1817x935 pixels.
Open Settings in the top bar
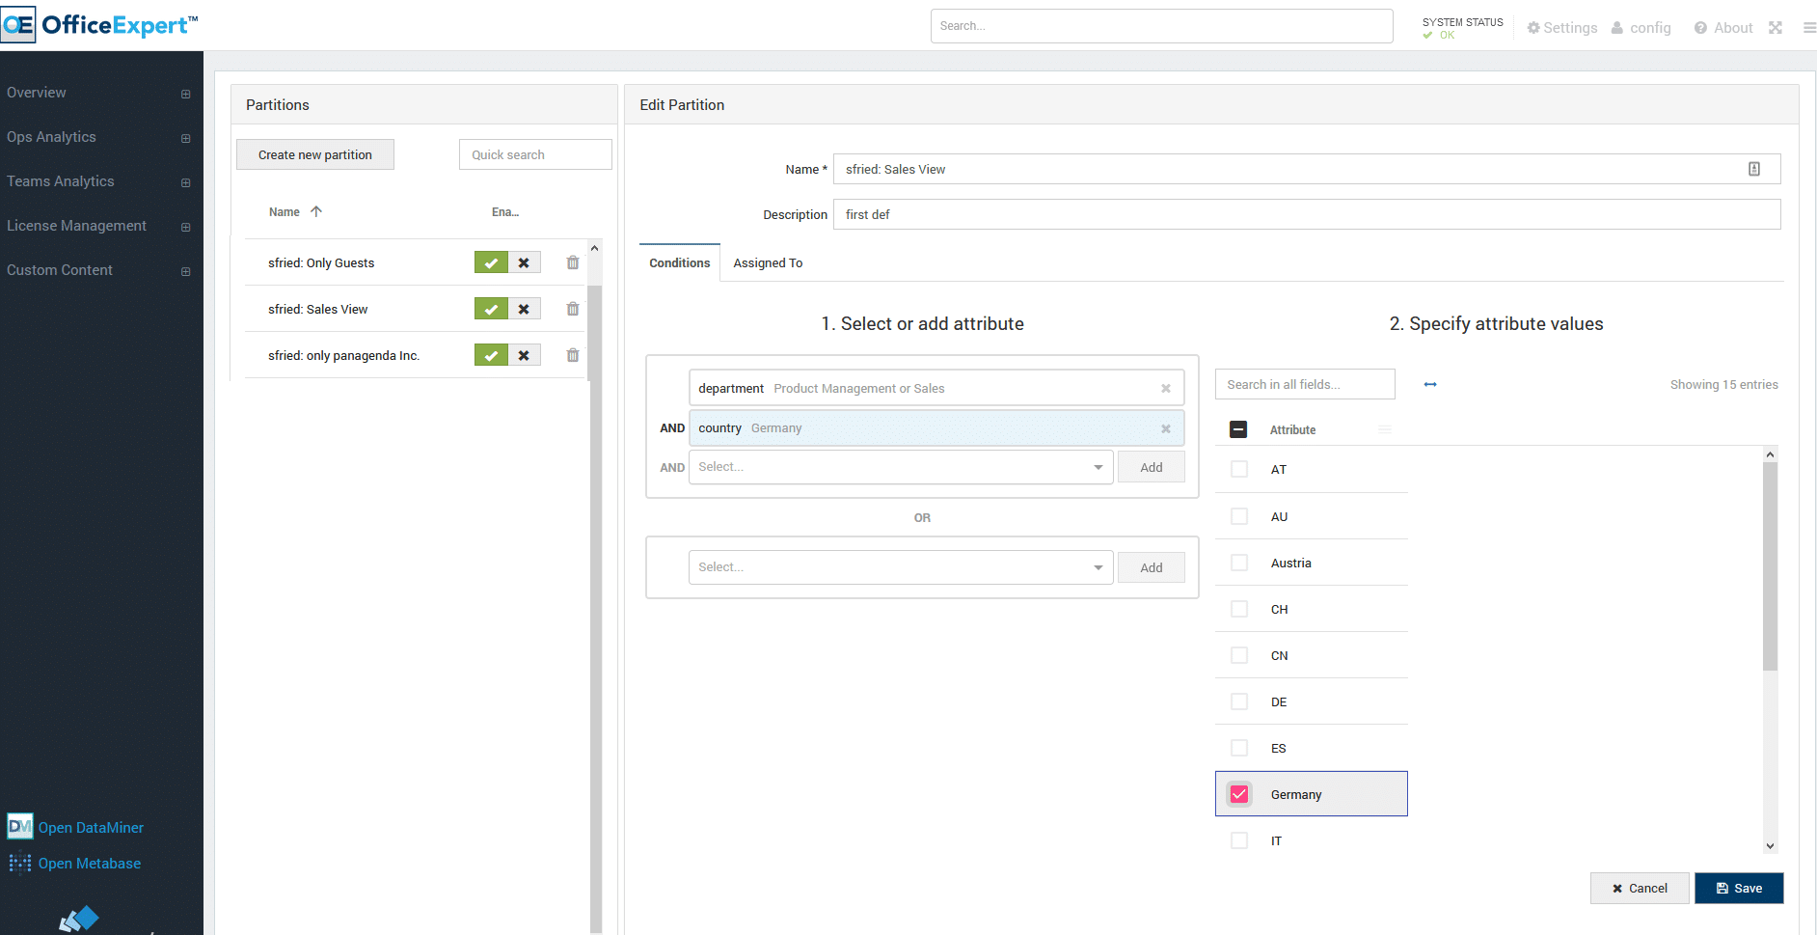1561,28
